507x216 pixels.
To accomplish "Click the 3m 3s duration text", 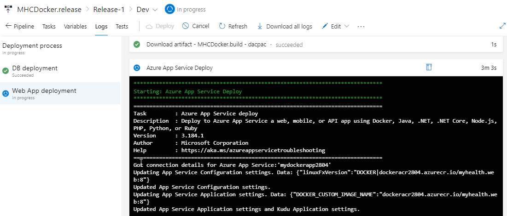I will (489, 68).
